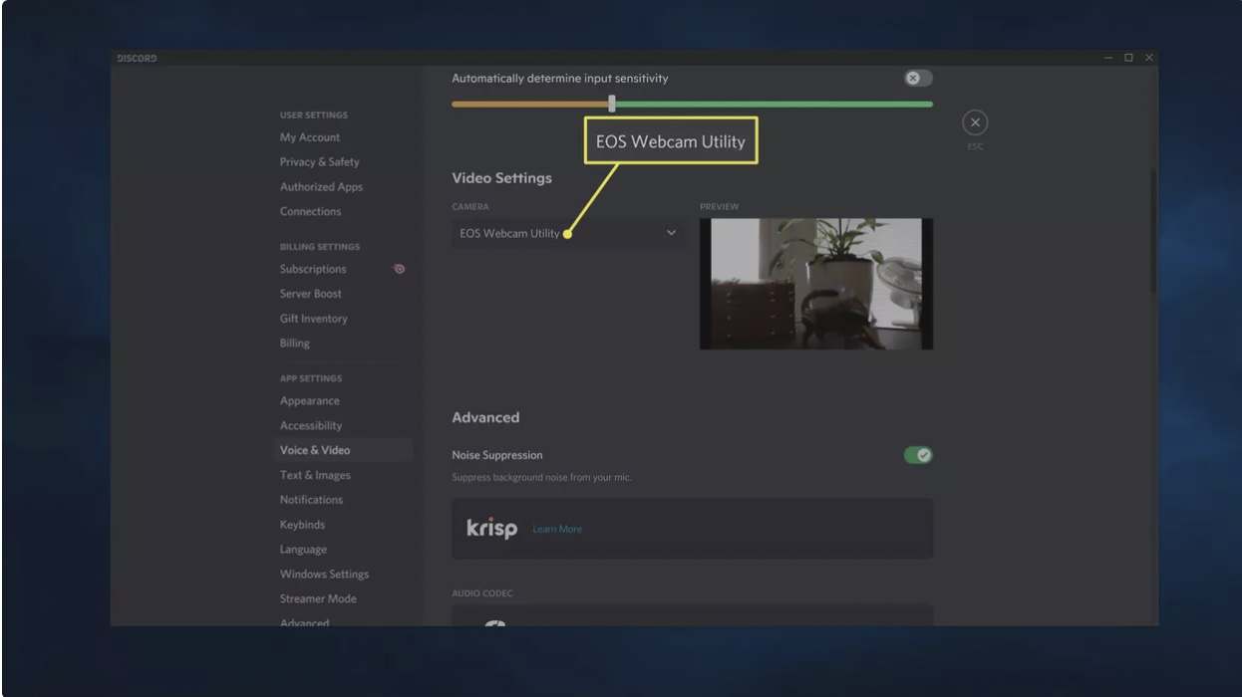The image size is (1242, 697).
Task: Click the Advanced section heading
Action: (x=485, y=417)
